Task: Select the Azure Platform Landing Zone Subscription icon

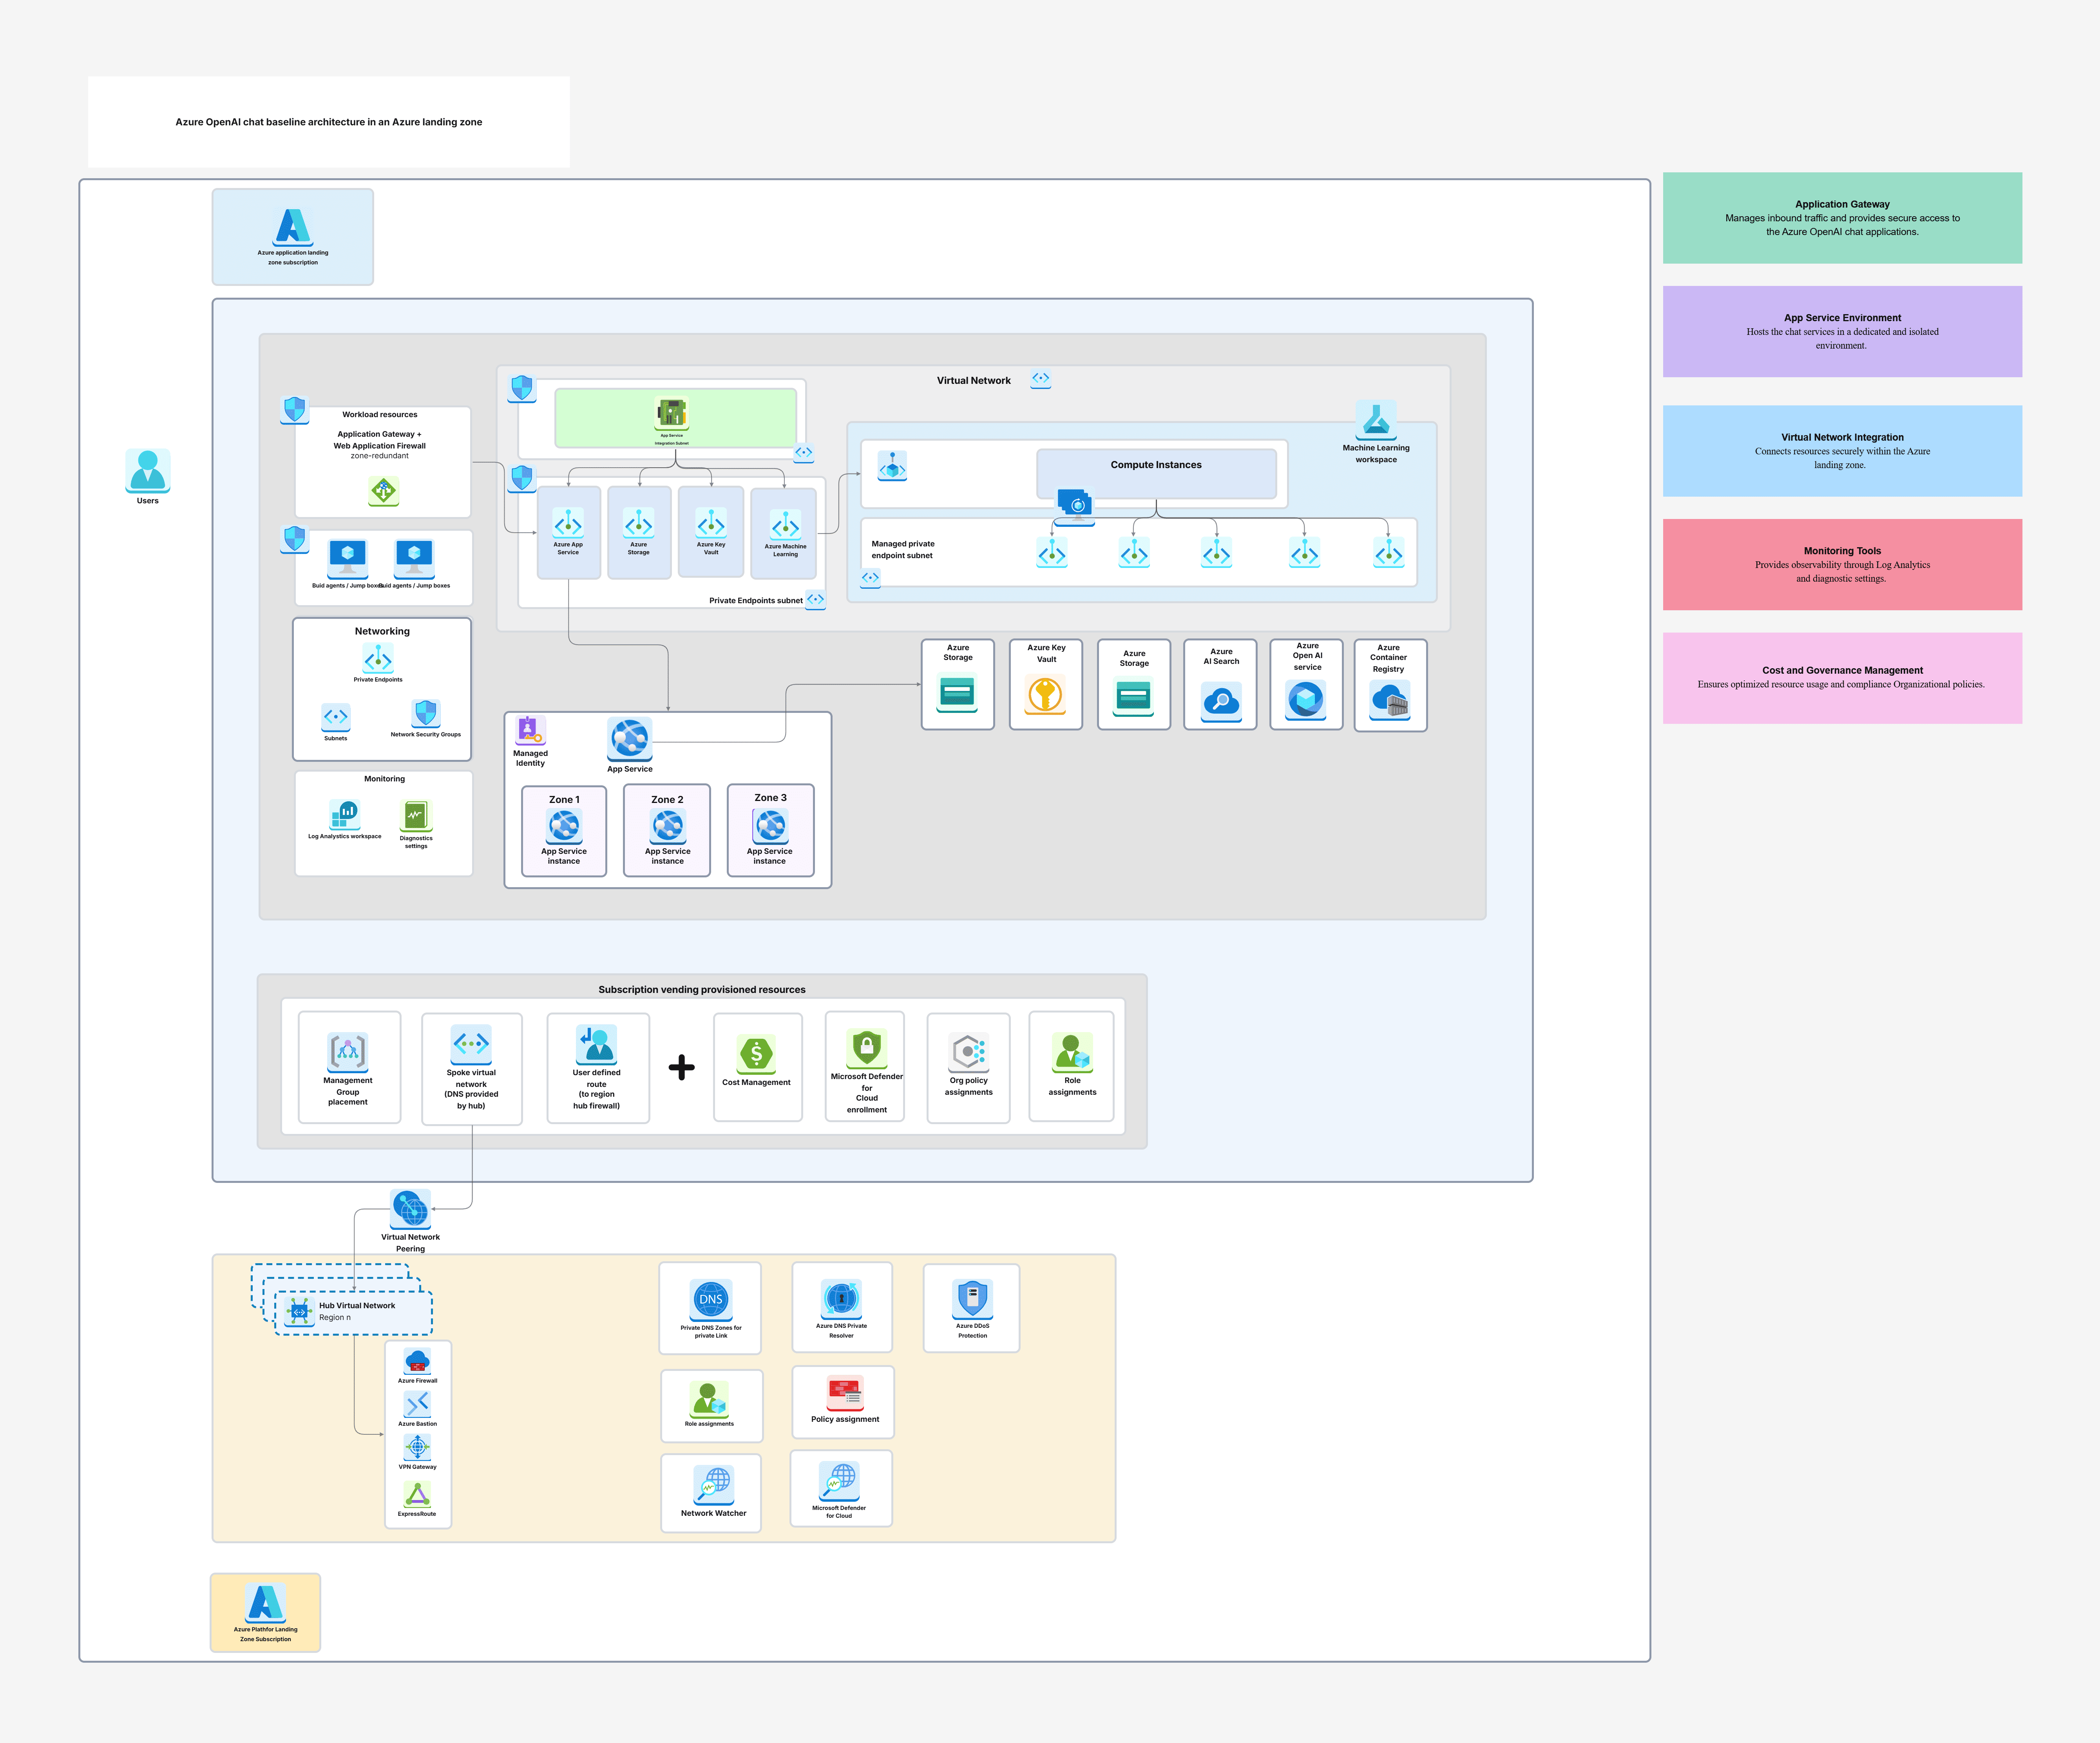Action: (265, 1603)
